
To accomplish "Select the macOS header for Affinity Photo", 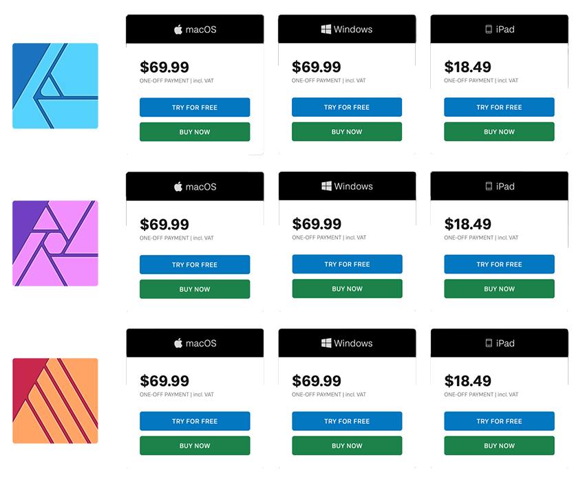I will [195, 186].
